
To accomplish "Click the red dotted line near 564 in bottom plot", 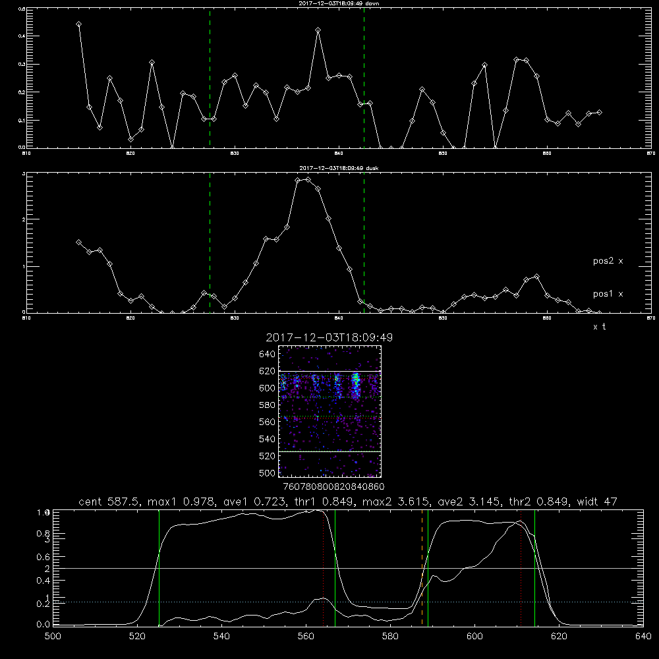I will [x=323, y=568].
